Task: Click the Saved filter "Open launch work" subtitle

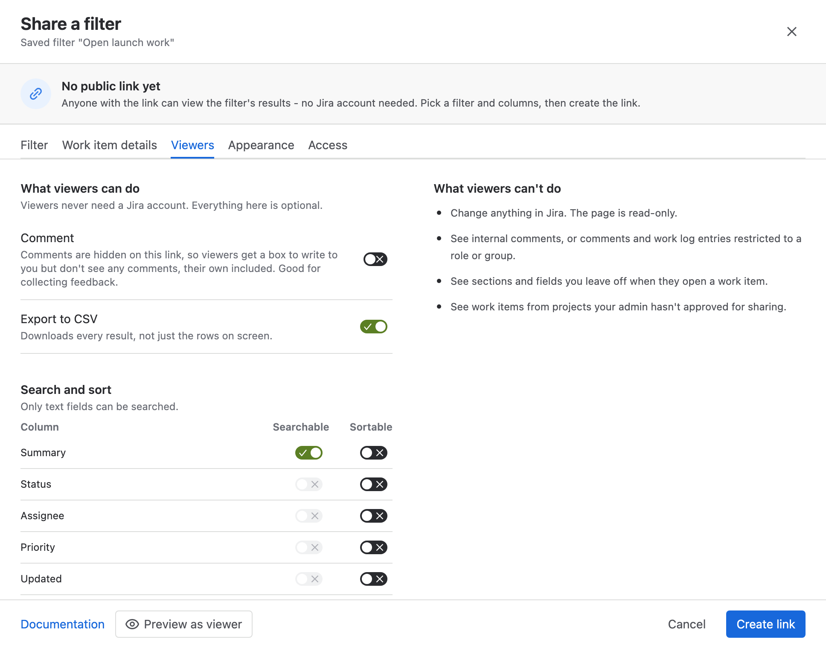Action: 97,43
